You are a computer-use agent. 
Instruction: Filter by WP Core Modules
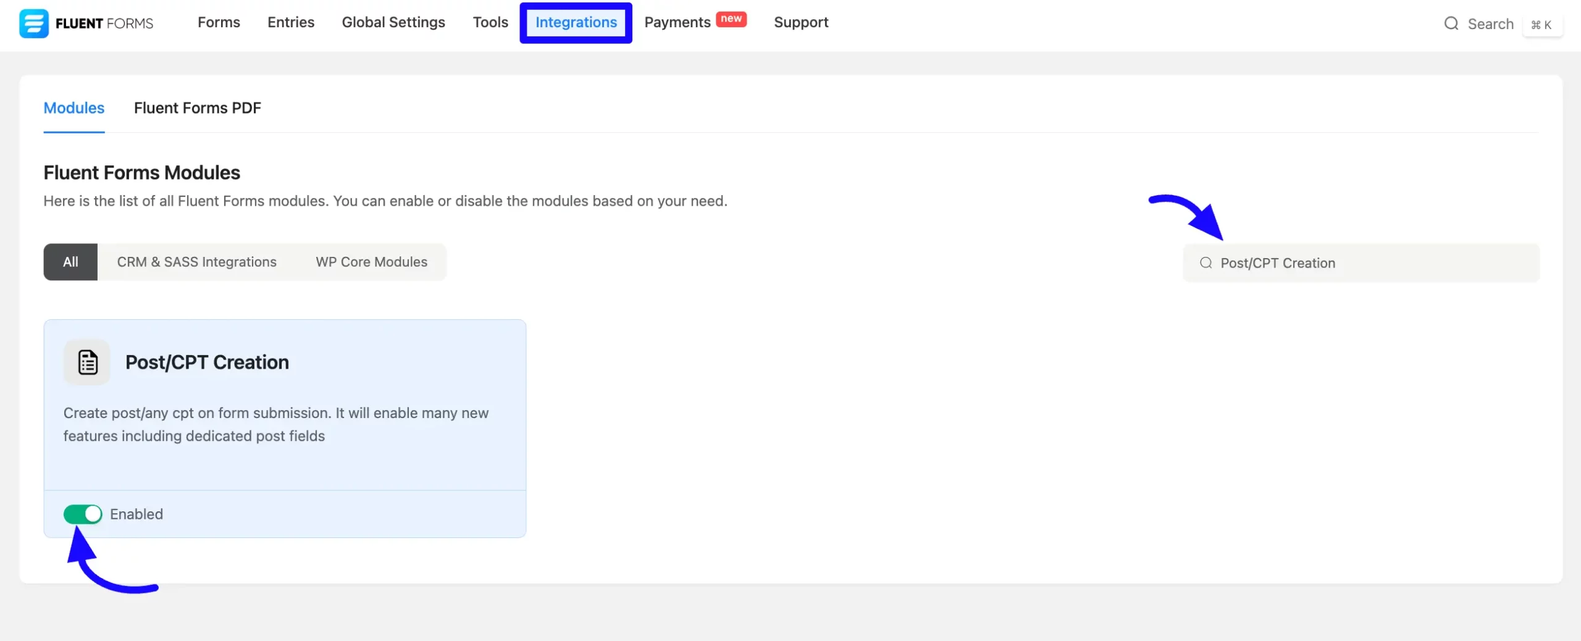click(372, 262)
